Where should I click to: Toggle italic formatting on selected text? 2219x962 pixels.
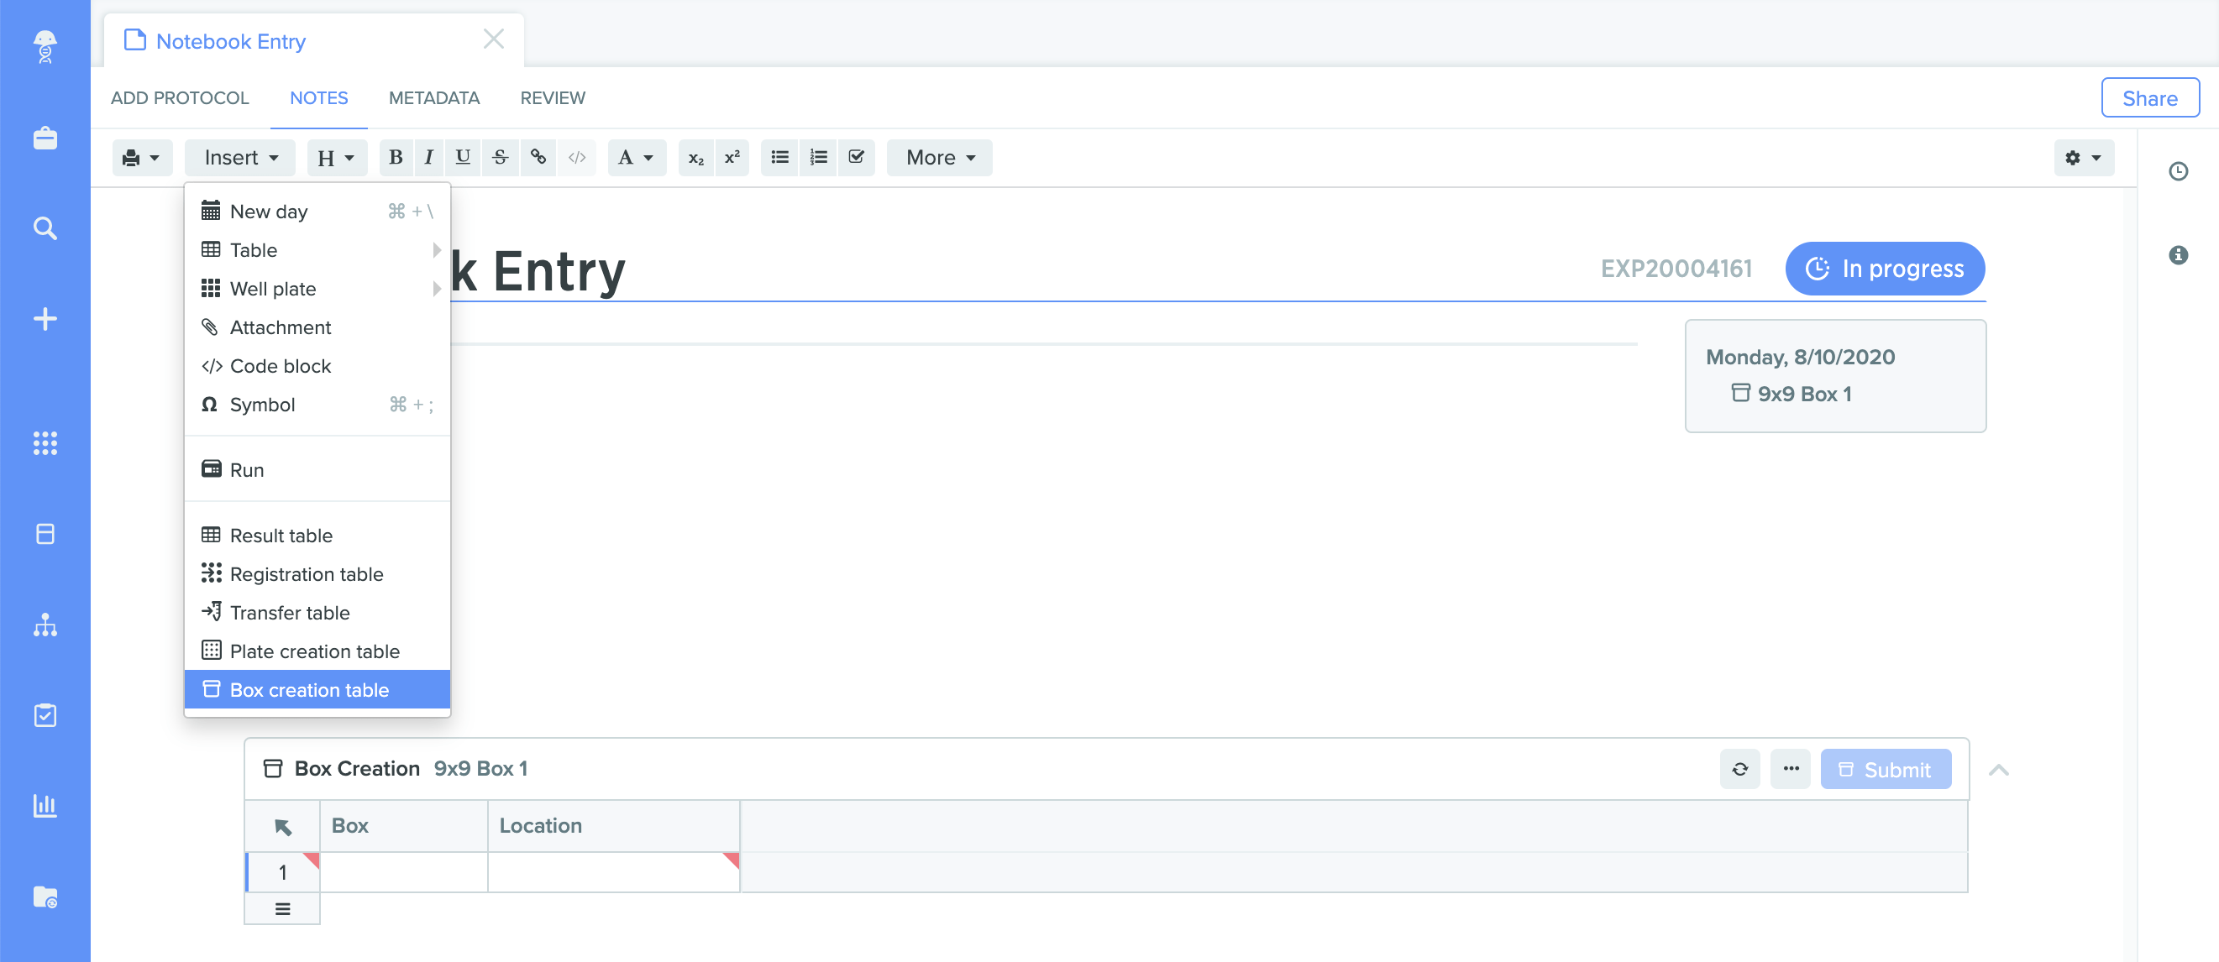429,157
